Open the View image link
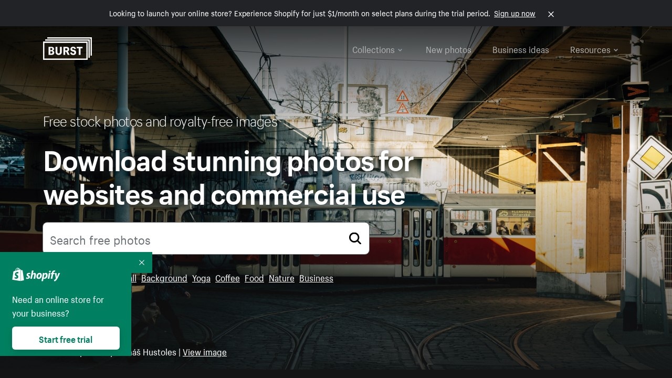The image size is (672, 378). pos(204,352)
